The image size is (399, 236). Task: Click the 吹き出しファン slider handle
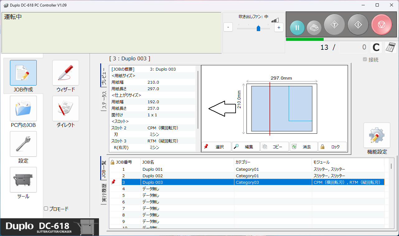(258, 28)
